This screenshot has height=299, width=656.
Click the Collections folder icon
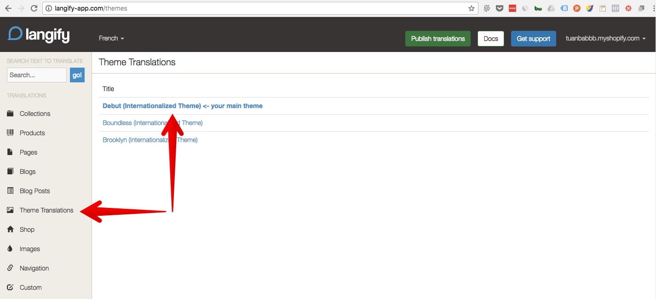click(x=10, y=114)
